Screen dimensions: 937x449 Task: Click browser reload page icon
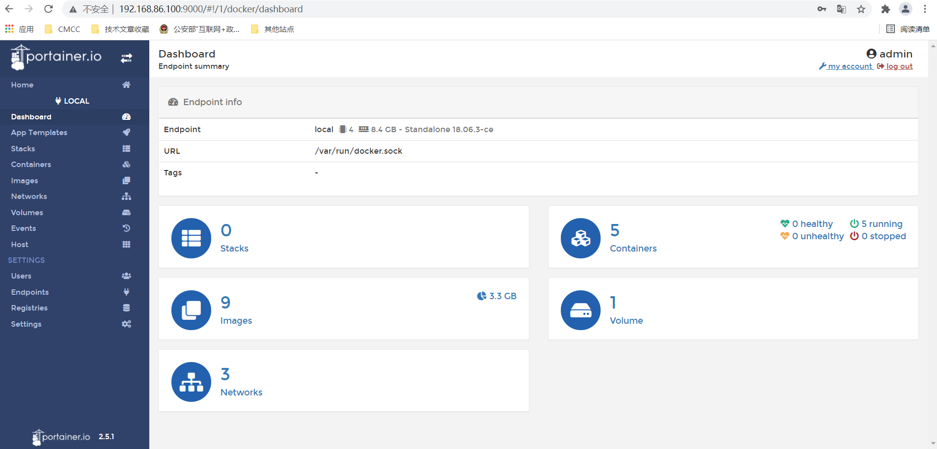pyautogui.click(x=48, y=9)
